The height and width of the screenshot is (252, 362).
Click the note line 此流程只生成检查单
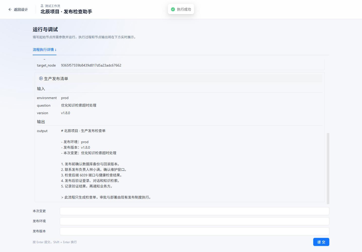(106, 197)
